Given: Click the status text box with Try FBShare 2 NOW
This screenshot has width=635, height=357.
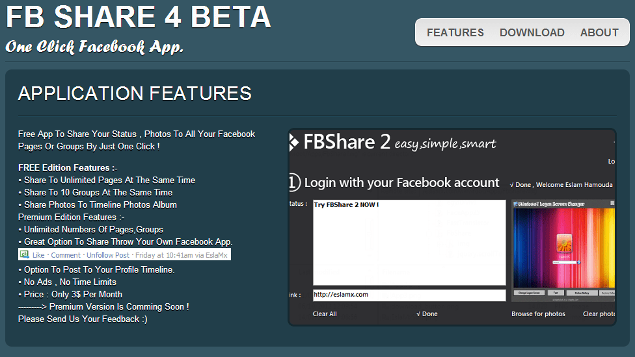Looking at the screenshot, I should [409, 242].
